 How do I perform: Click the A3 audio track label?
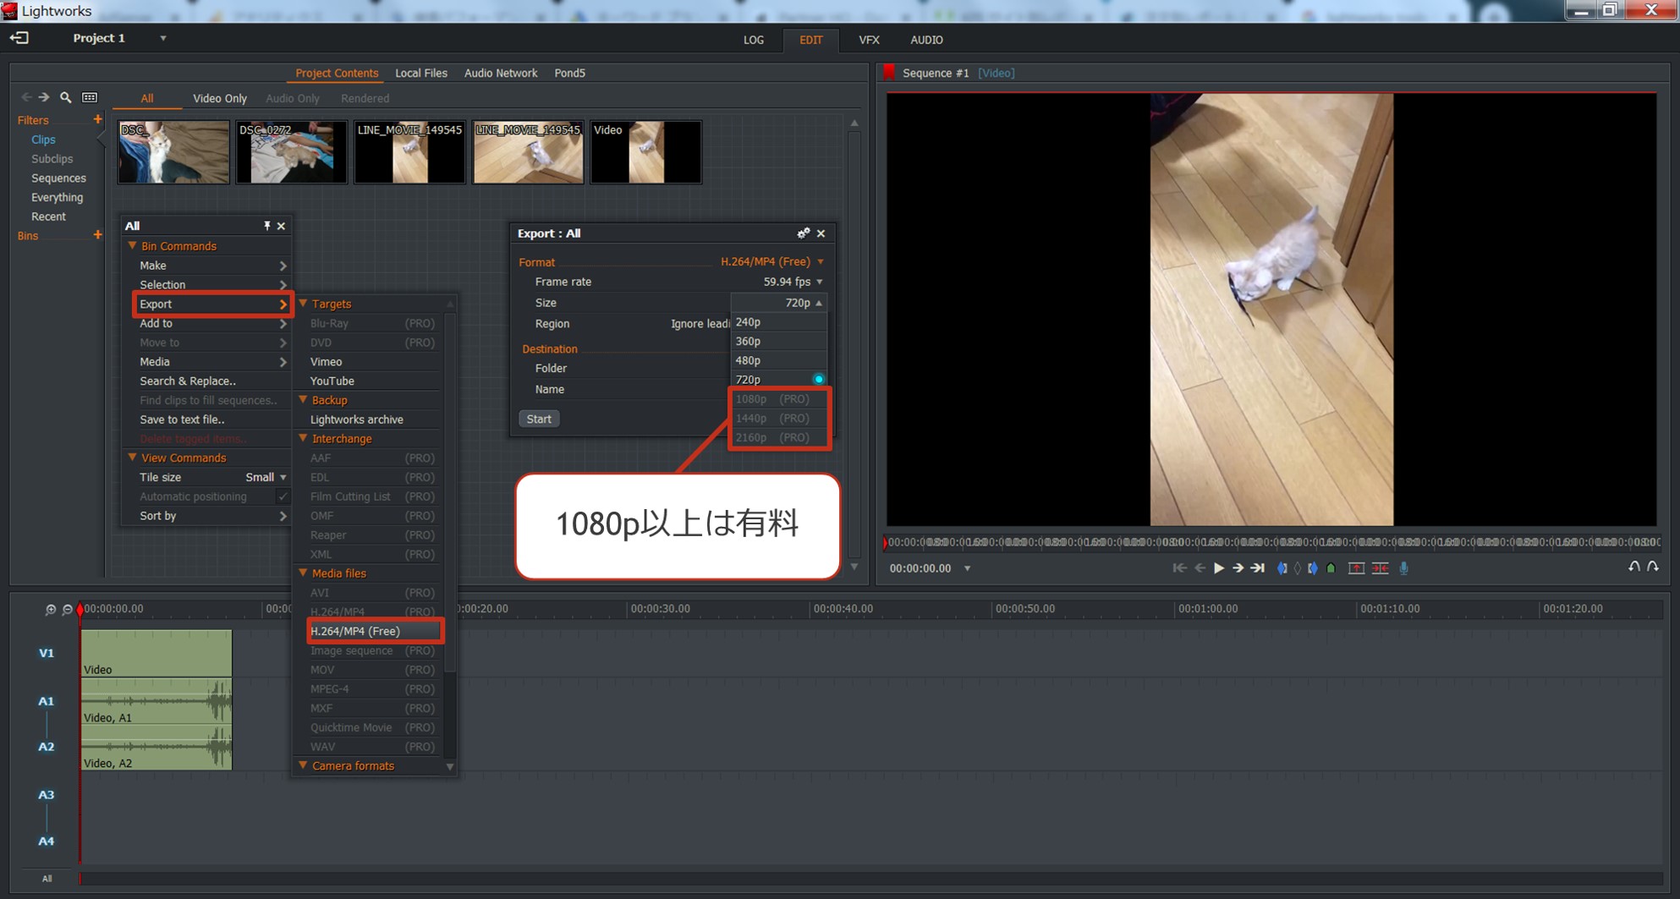[46, 795]
